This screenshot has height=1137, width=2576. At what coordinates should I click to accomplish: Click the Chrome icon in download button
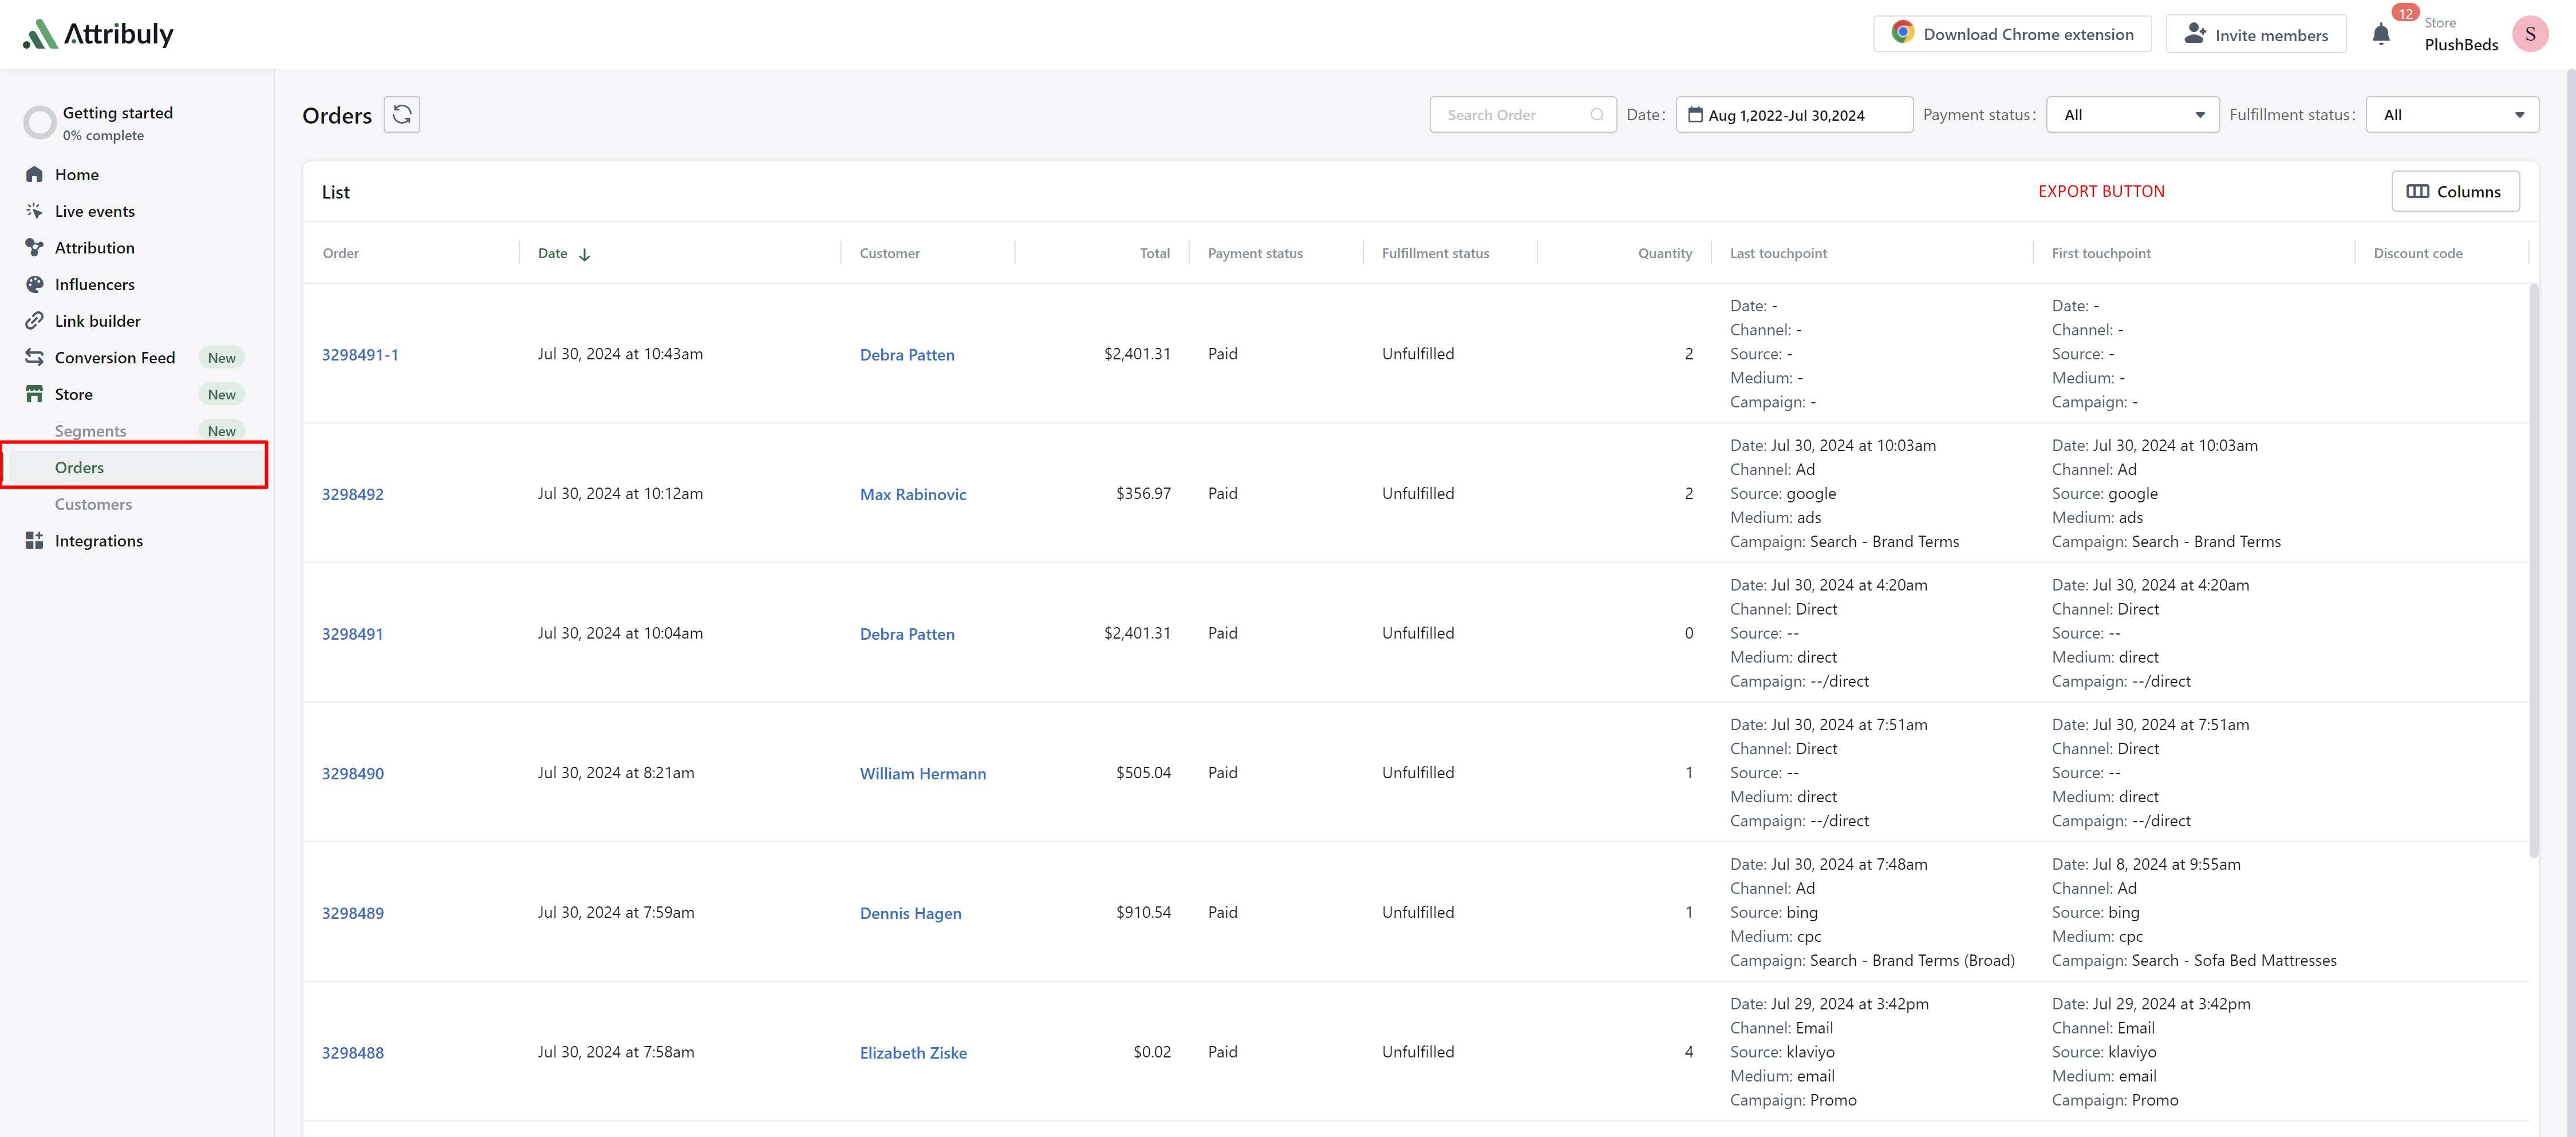[x=1902, y=33]
